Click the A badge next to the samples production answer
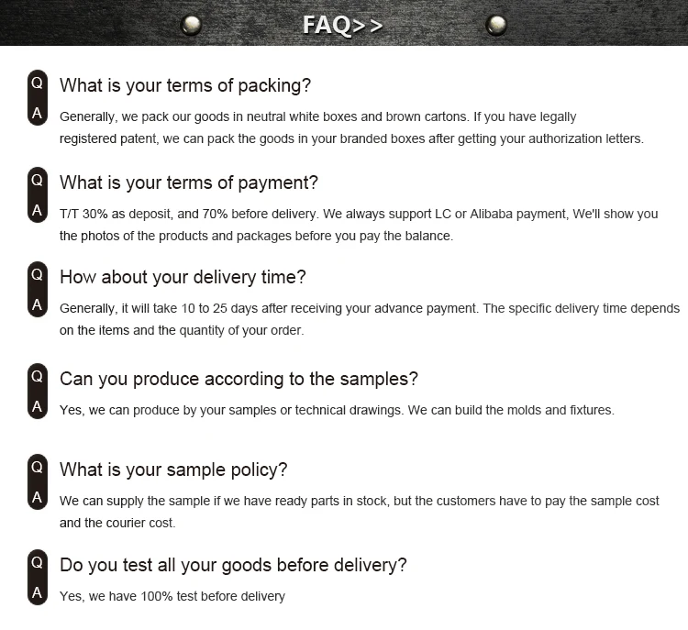Image resolution: width=688 pixels, height=630 pixels. click(x=38, y=405)
